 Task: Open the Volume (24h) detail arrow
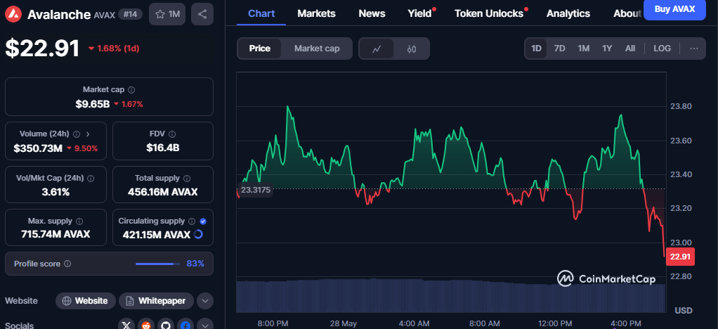point(88,134)
